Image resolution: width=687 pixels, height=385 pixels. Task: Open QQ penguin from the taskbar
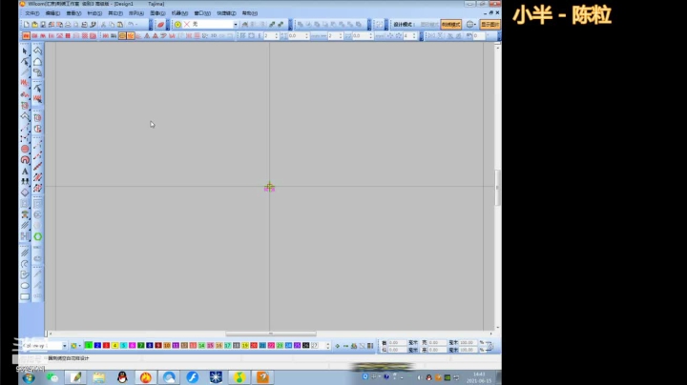pyautogui.click(x=122, y=377)
